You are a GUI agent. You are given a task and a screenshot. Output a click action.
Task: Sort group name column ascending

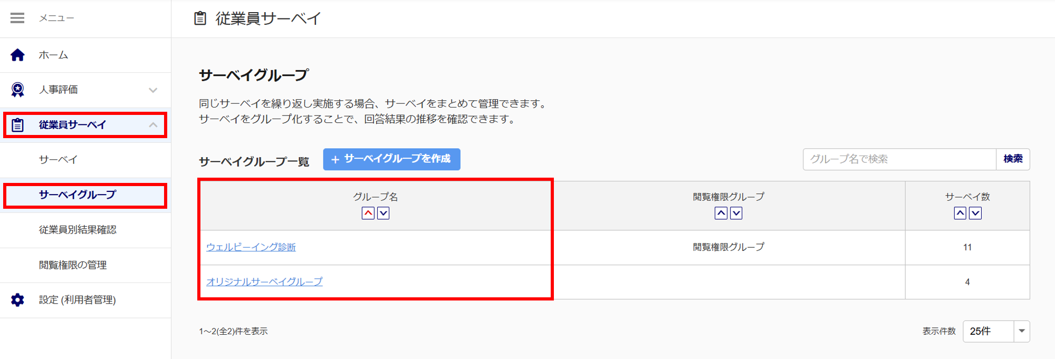point(368,213)
